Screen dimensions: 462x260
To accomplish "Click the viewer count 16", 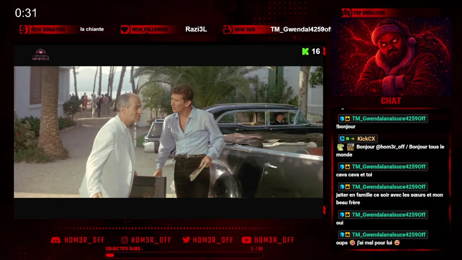I will coord(316,51).
